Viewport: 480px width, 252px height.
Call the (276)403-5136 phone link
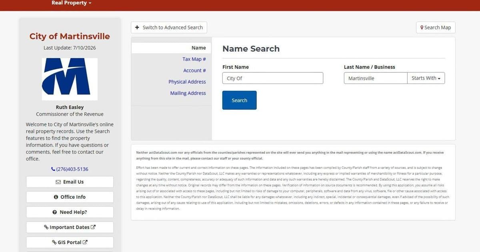[x=70, y=169]
